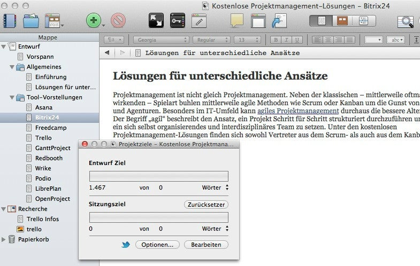Open the Collections folder icon
Screen dimensions: 420x266
31,21
